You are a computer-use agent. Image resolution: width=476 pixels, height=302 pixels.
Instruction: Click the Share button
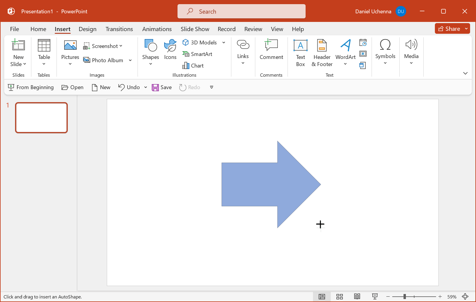point(449,29)
